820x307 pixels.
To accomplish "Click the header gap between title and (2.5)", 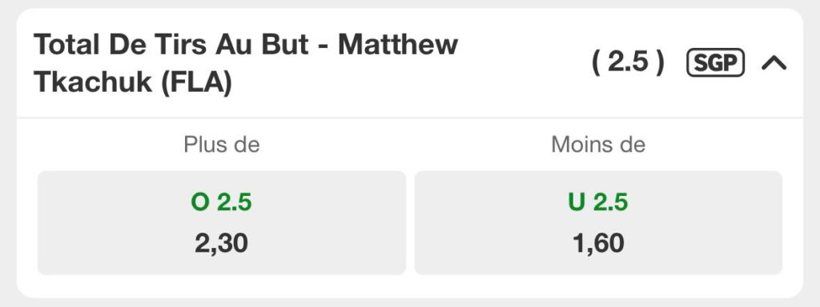I will 525,63.
